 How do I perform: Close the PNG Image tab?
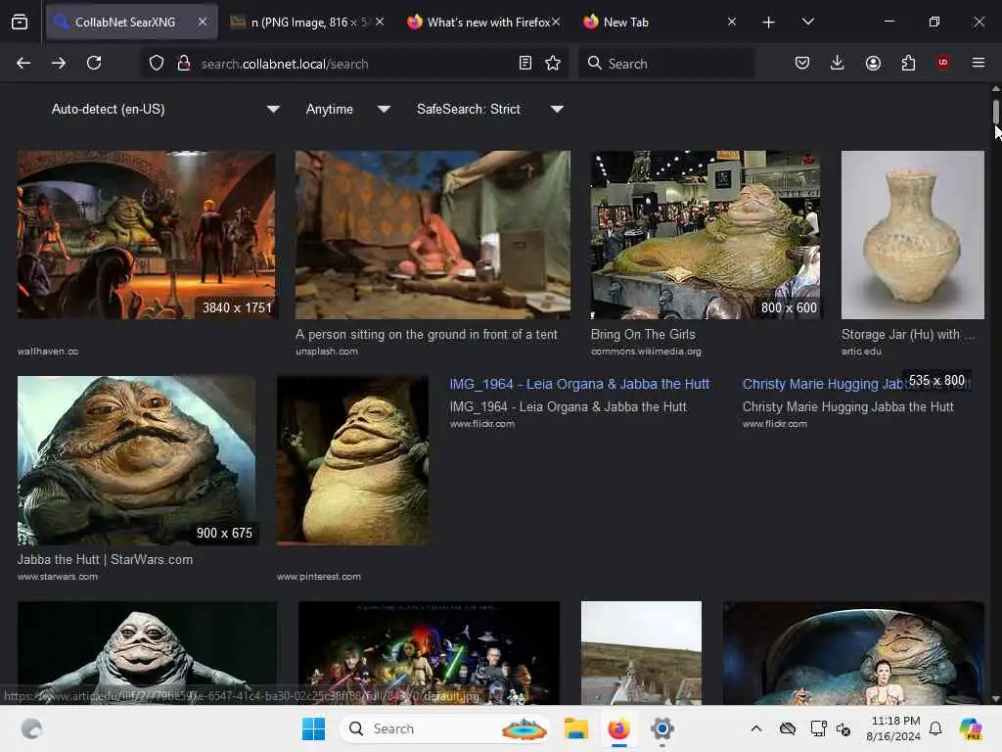coord(380,22)
